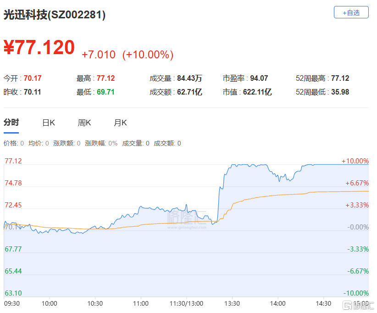Click the 14:00 time axis label
This screenshot has width=377, height=313.
point(277,304)
